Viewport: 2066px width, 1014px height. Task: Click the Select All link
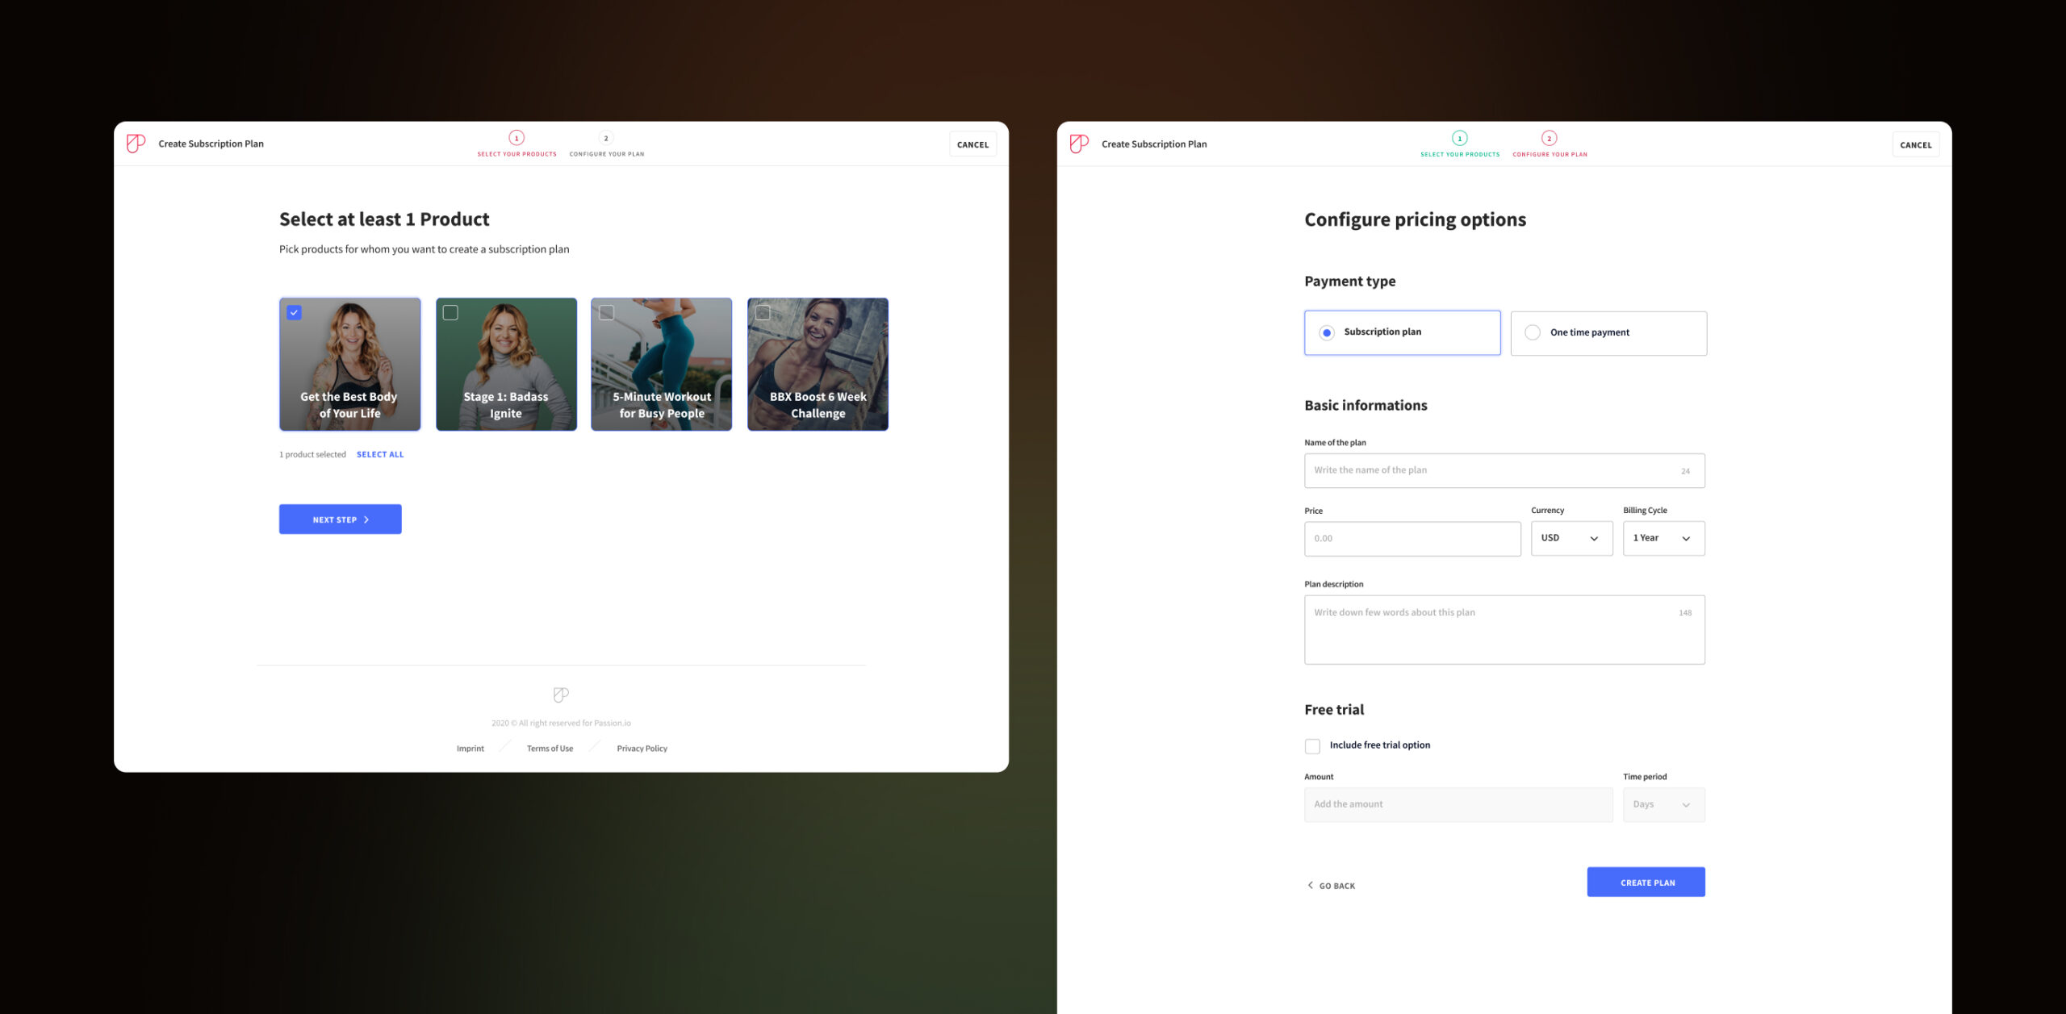pyautogui.click(x=380, y=454)
